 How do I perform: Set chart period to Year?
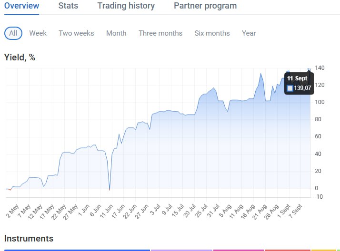(x=249, y=33)
